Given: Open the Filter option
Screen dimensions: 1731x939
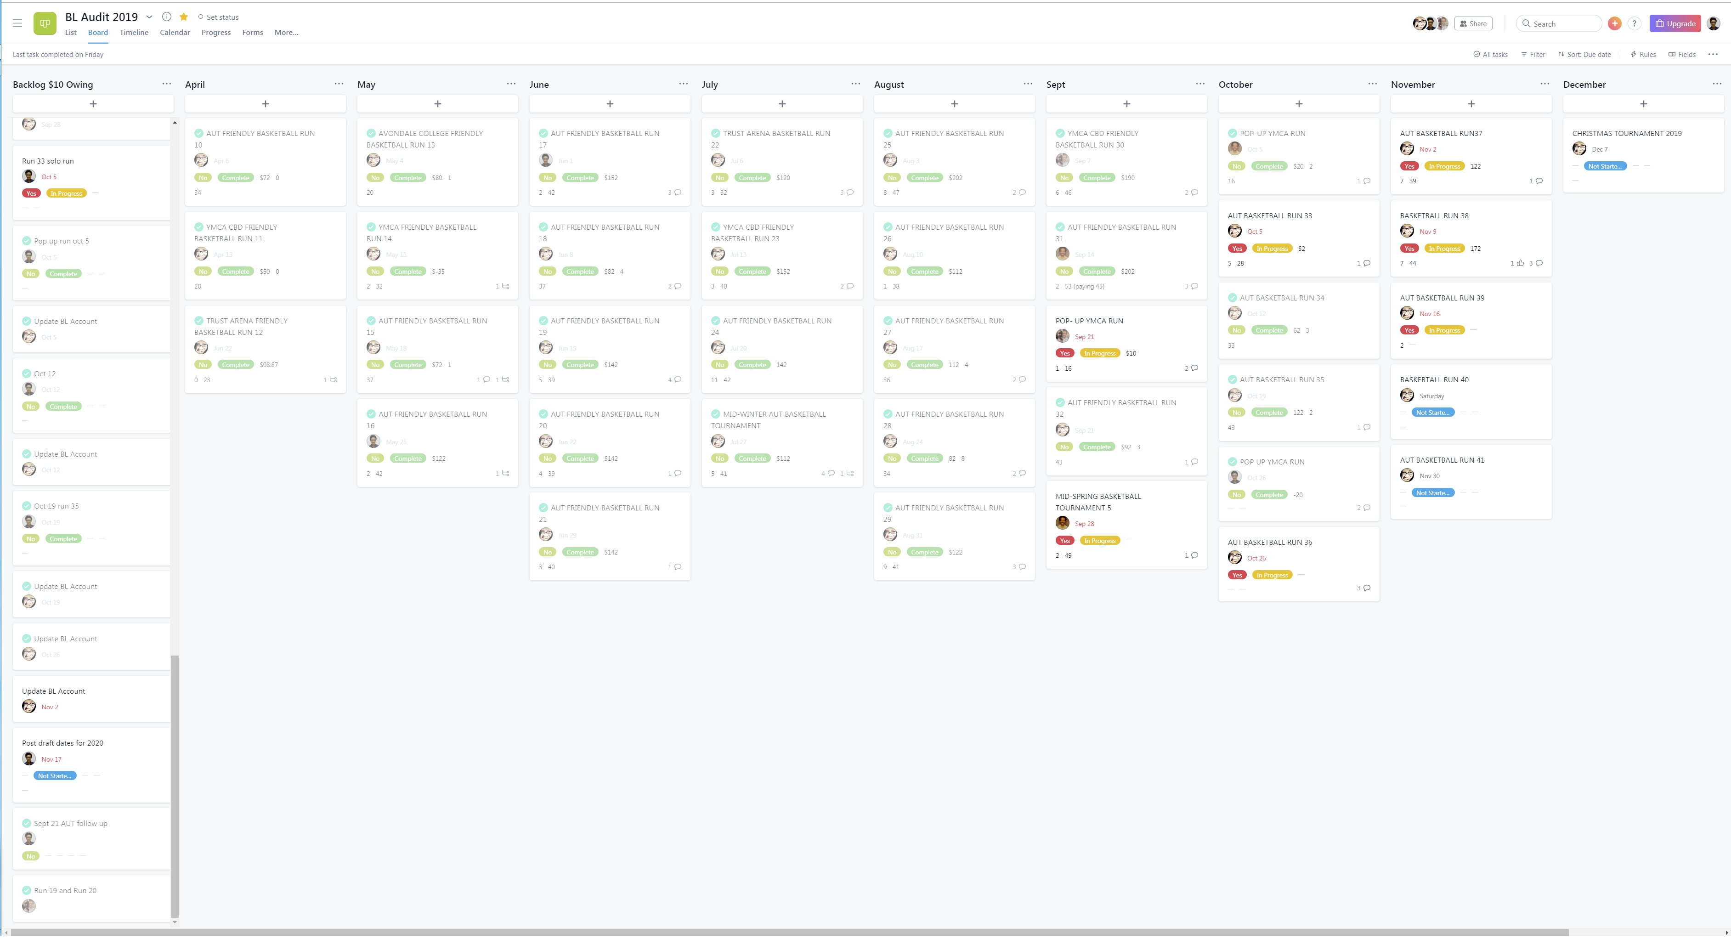Looking at the screenshot, I should tap(1533, 55).
